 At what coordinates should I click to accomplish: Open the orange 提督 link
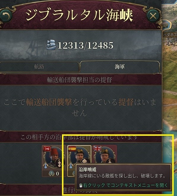pyautogui.click(x=126, y=102)
